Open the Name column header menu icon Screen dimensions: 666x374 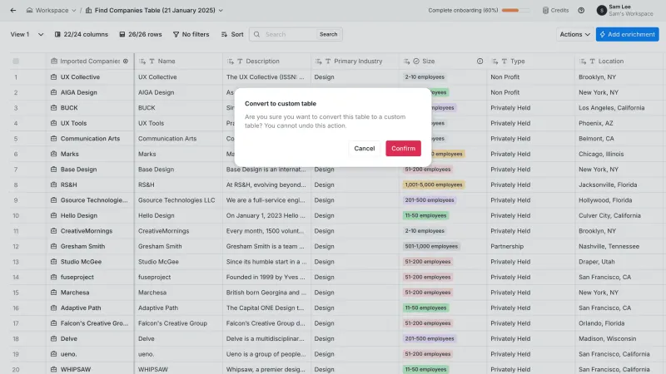pos(142,61)
